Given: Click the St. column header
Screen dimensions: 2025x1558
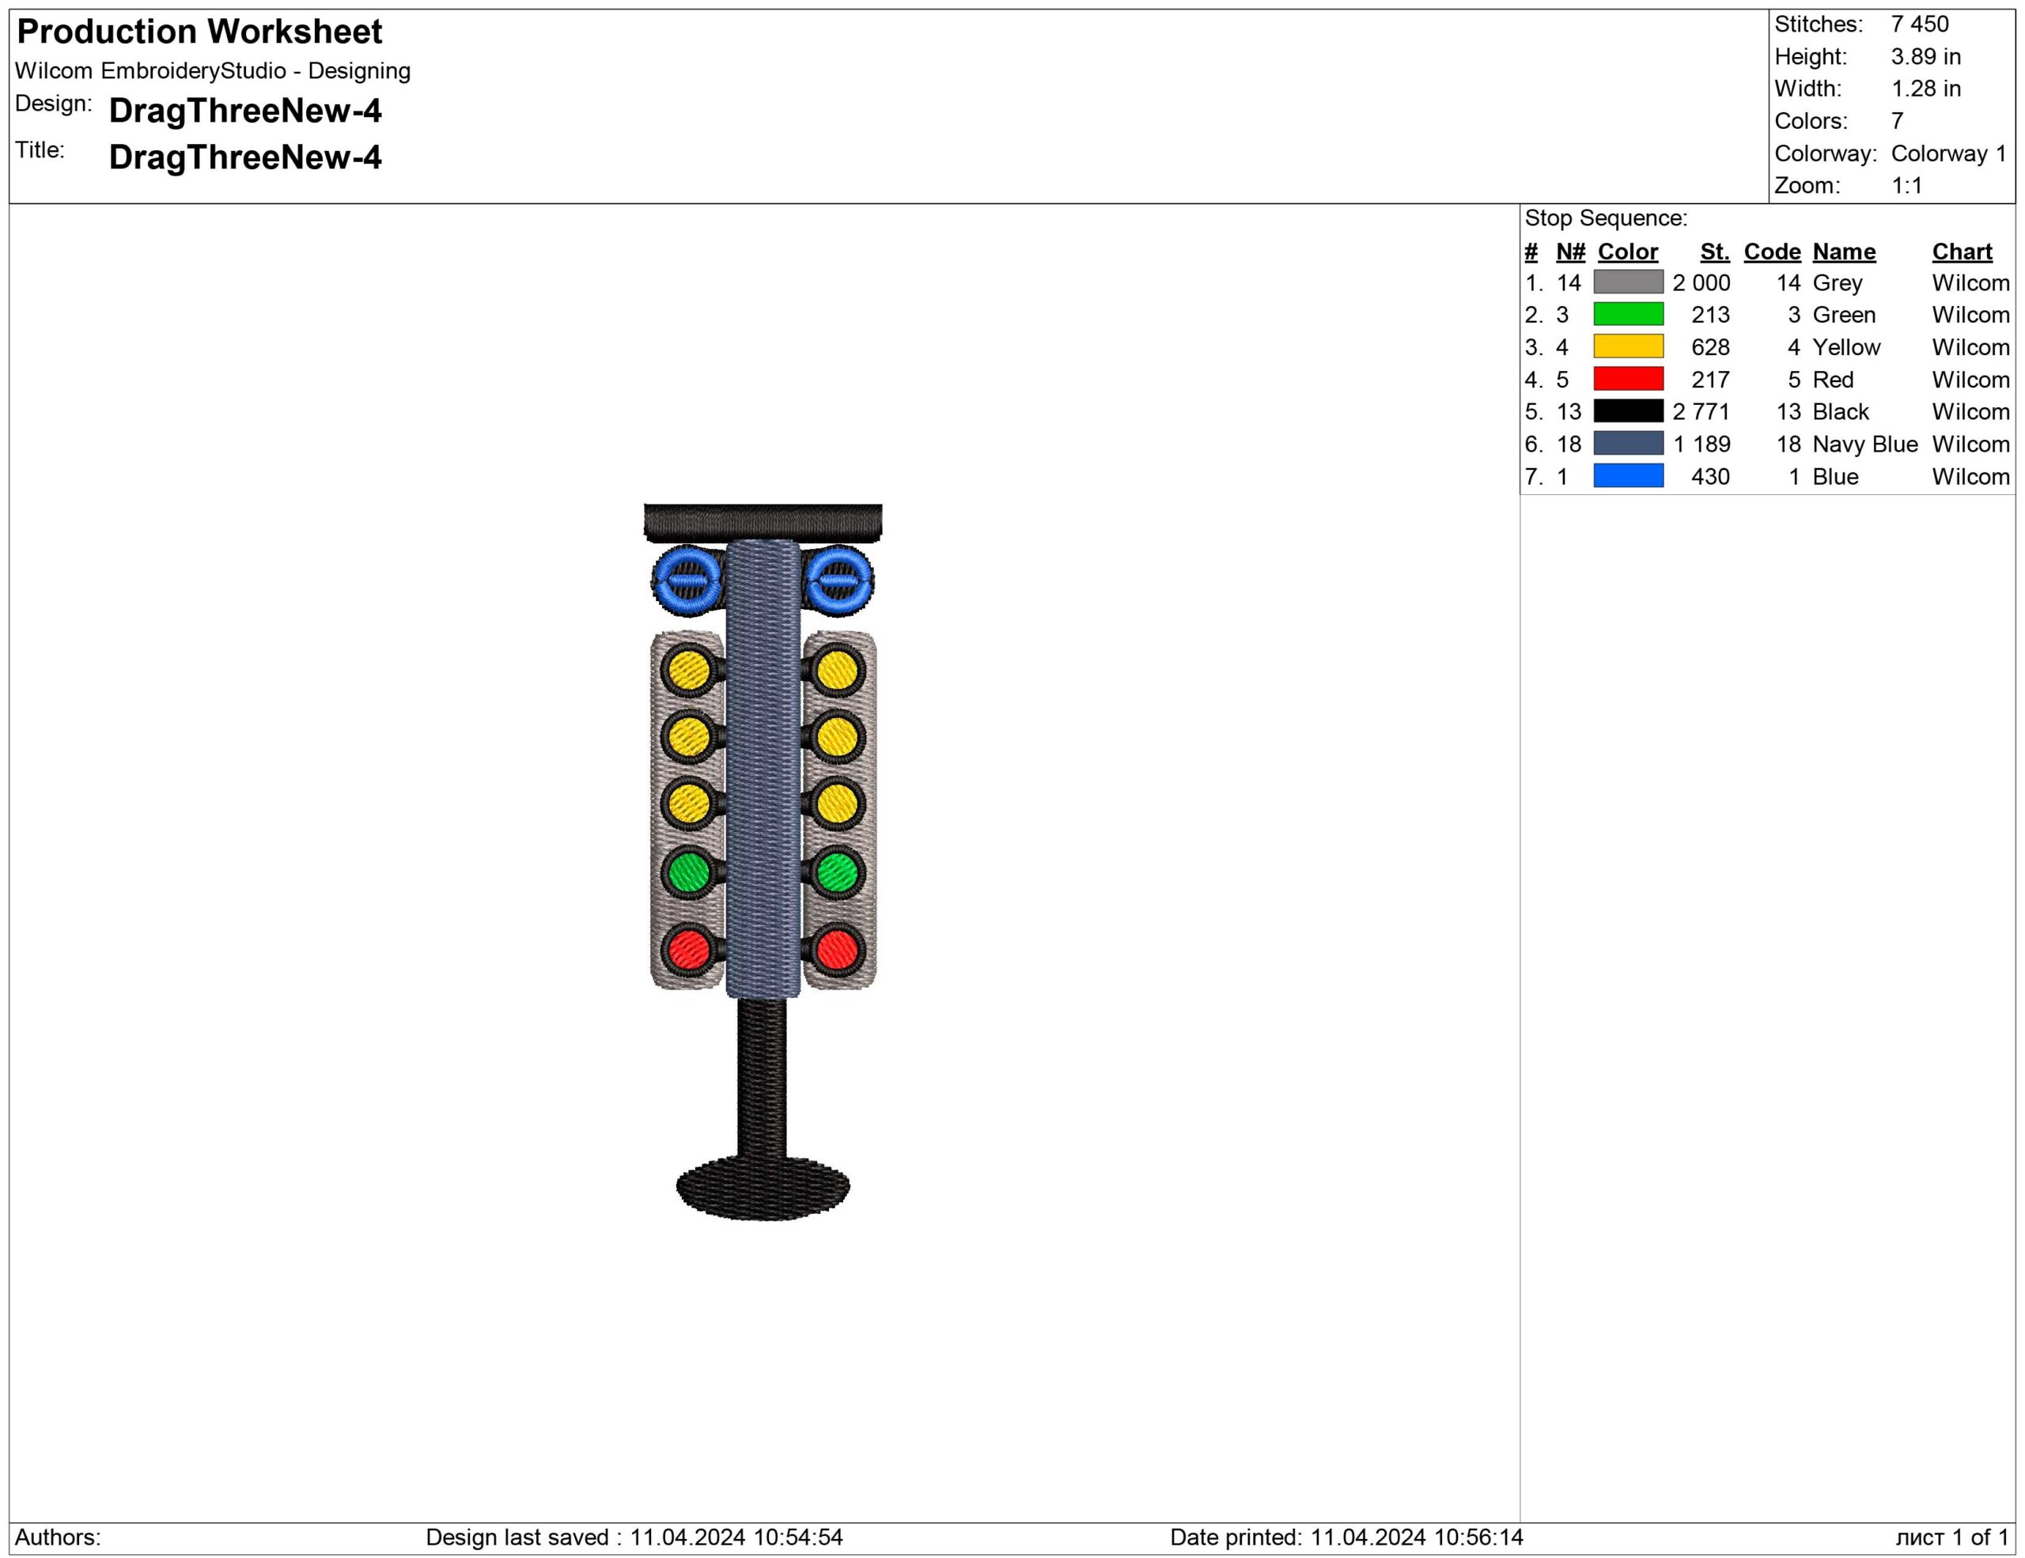Looking at the screenshot, I should [1714, 252].
